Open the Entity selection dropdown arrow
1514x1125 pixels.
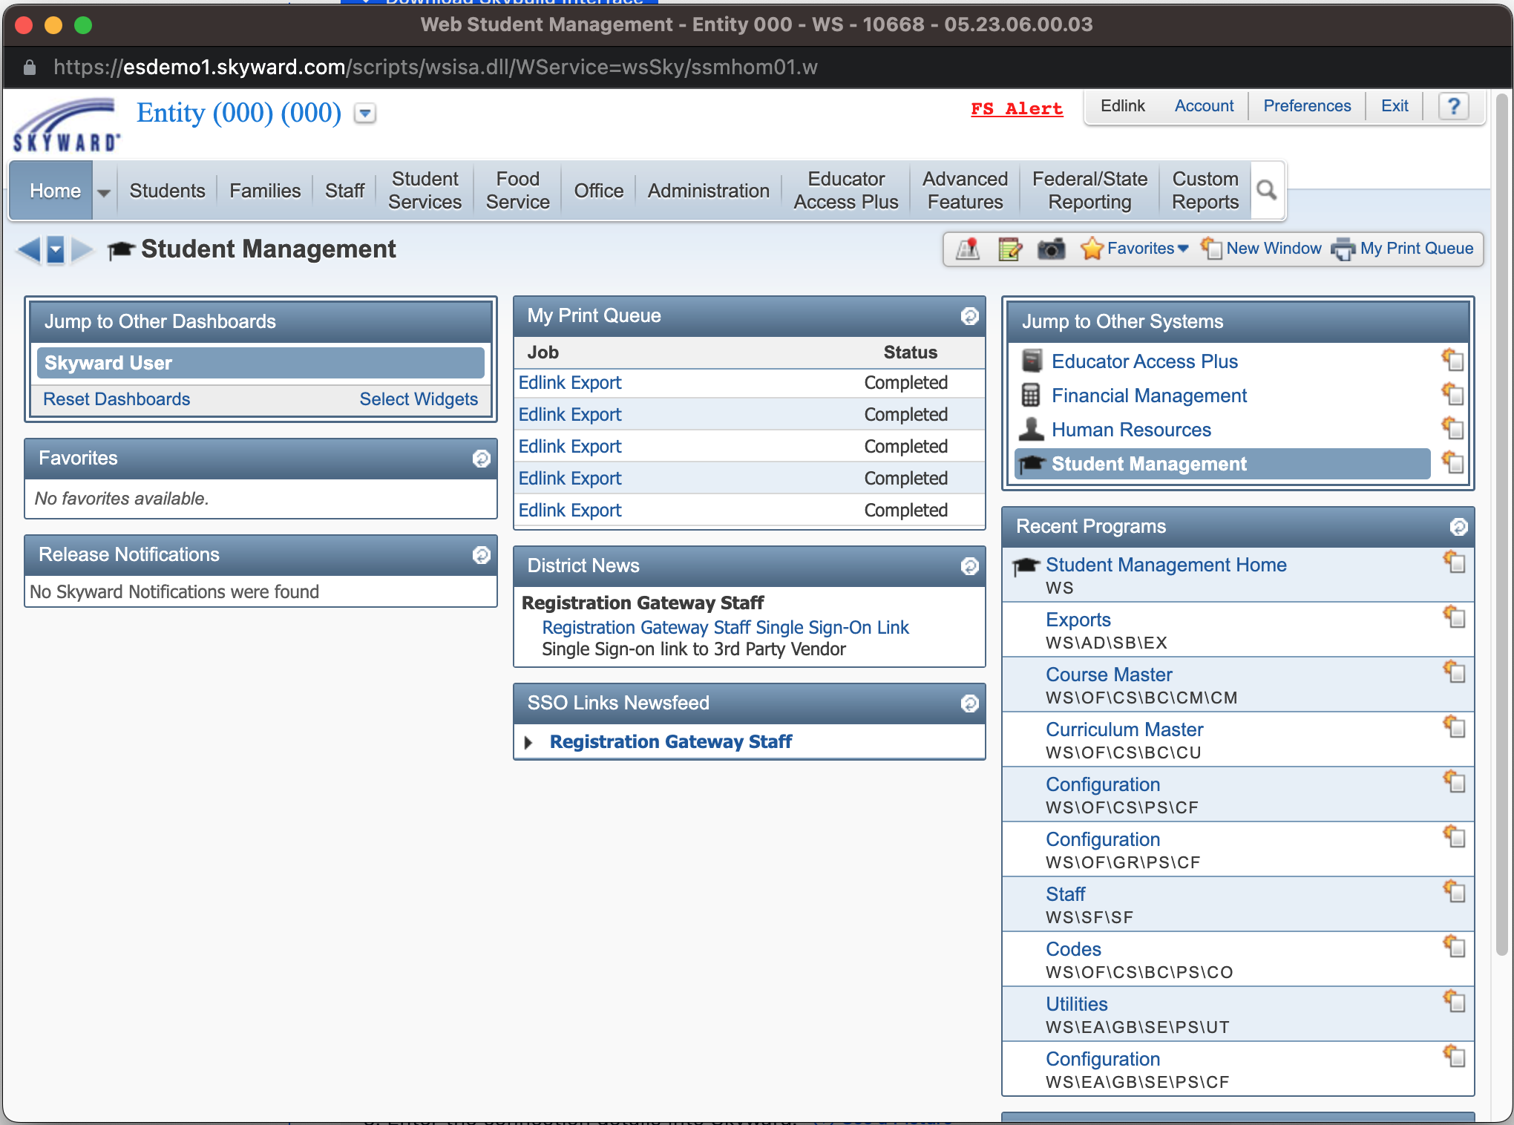click(364, 114)
